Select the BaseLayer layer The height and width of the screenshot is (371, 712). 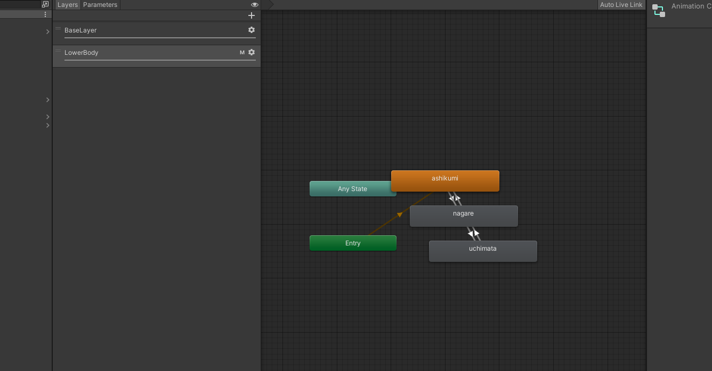(x=157, y=32)
